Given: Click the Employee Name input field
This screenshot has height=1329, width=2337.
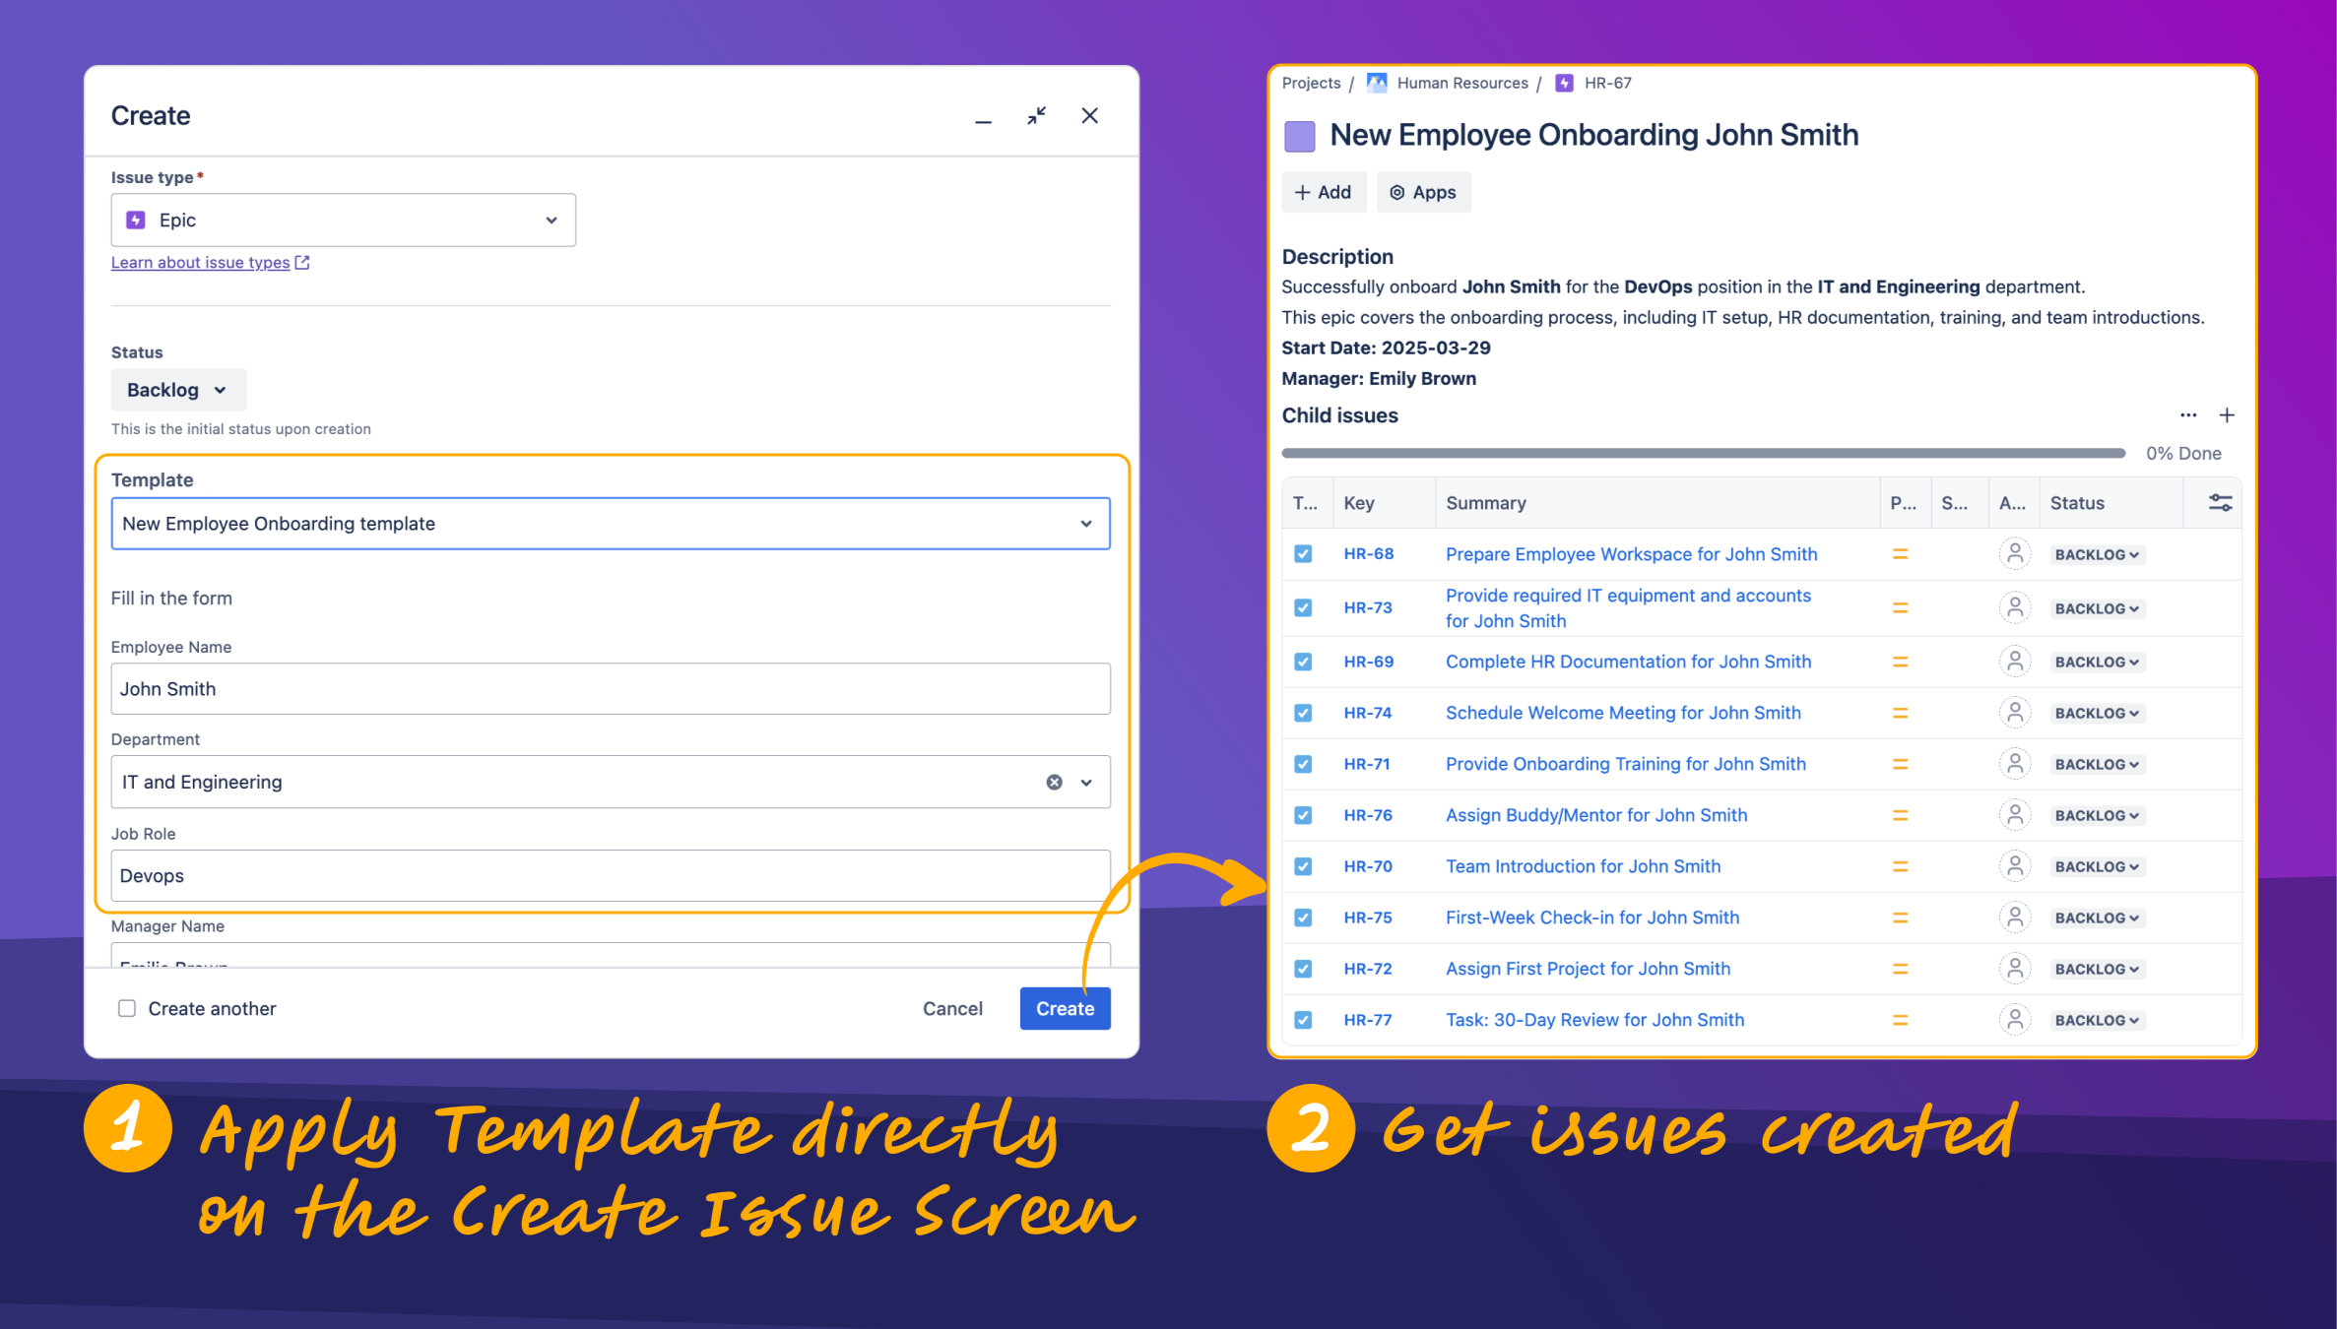Looking at the screenshot, I should [610, 689].
